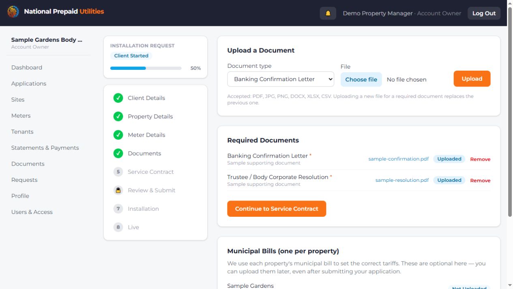Click the No file chosen text

tap(406, 80)
